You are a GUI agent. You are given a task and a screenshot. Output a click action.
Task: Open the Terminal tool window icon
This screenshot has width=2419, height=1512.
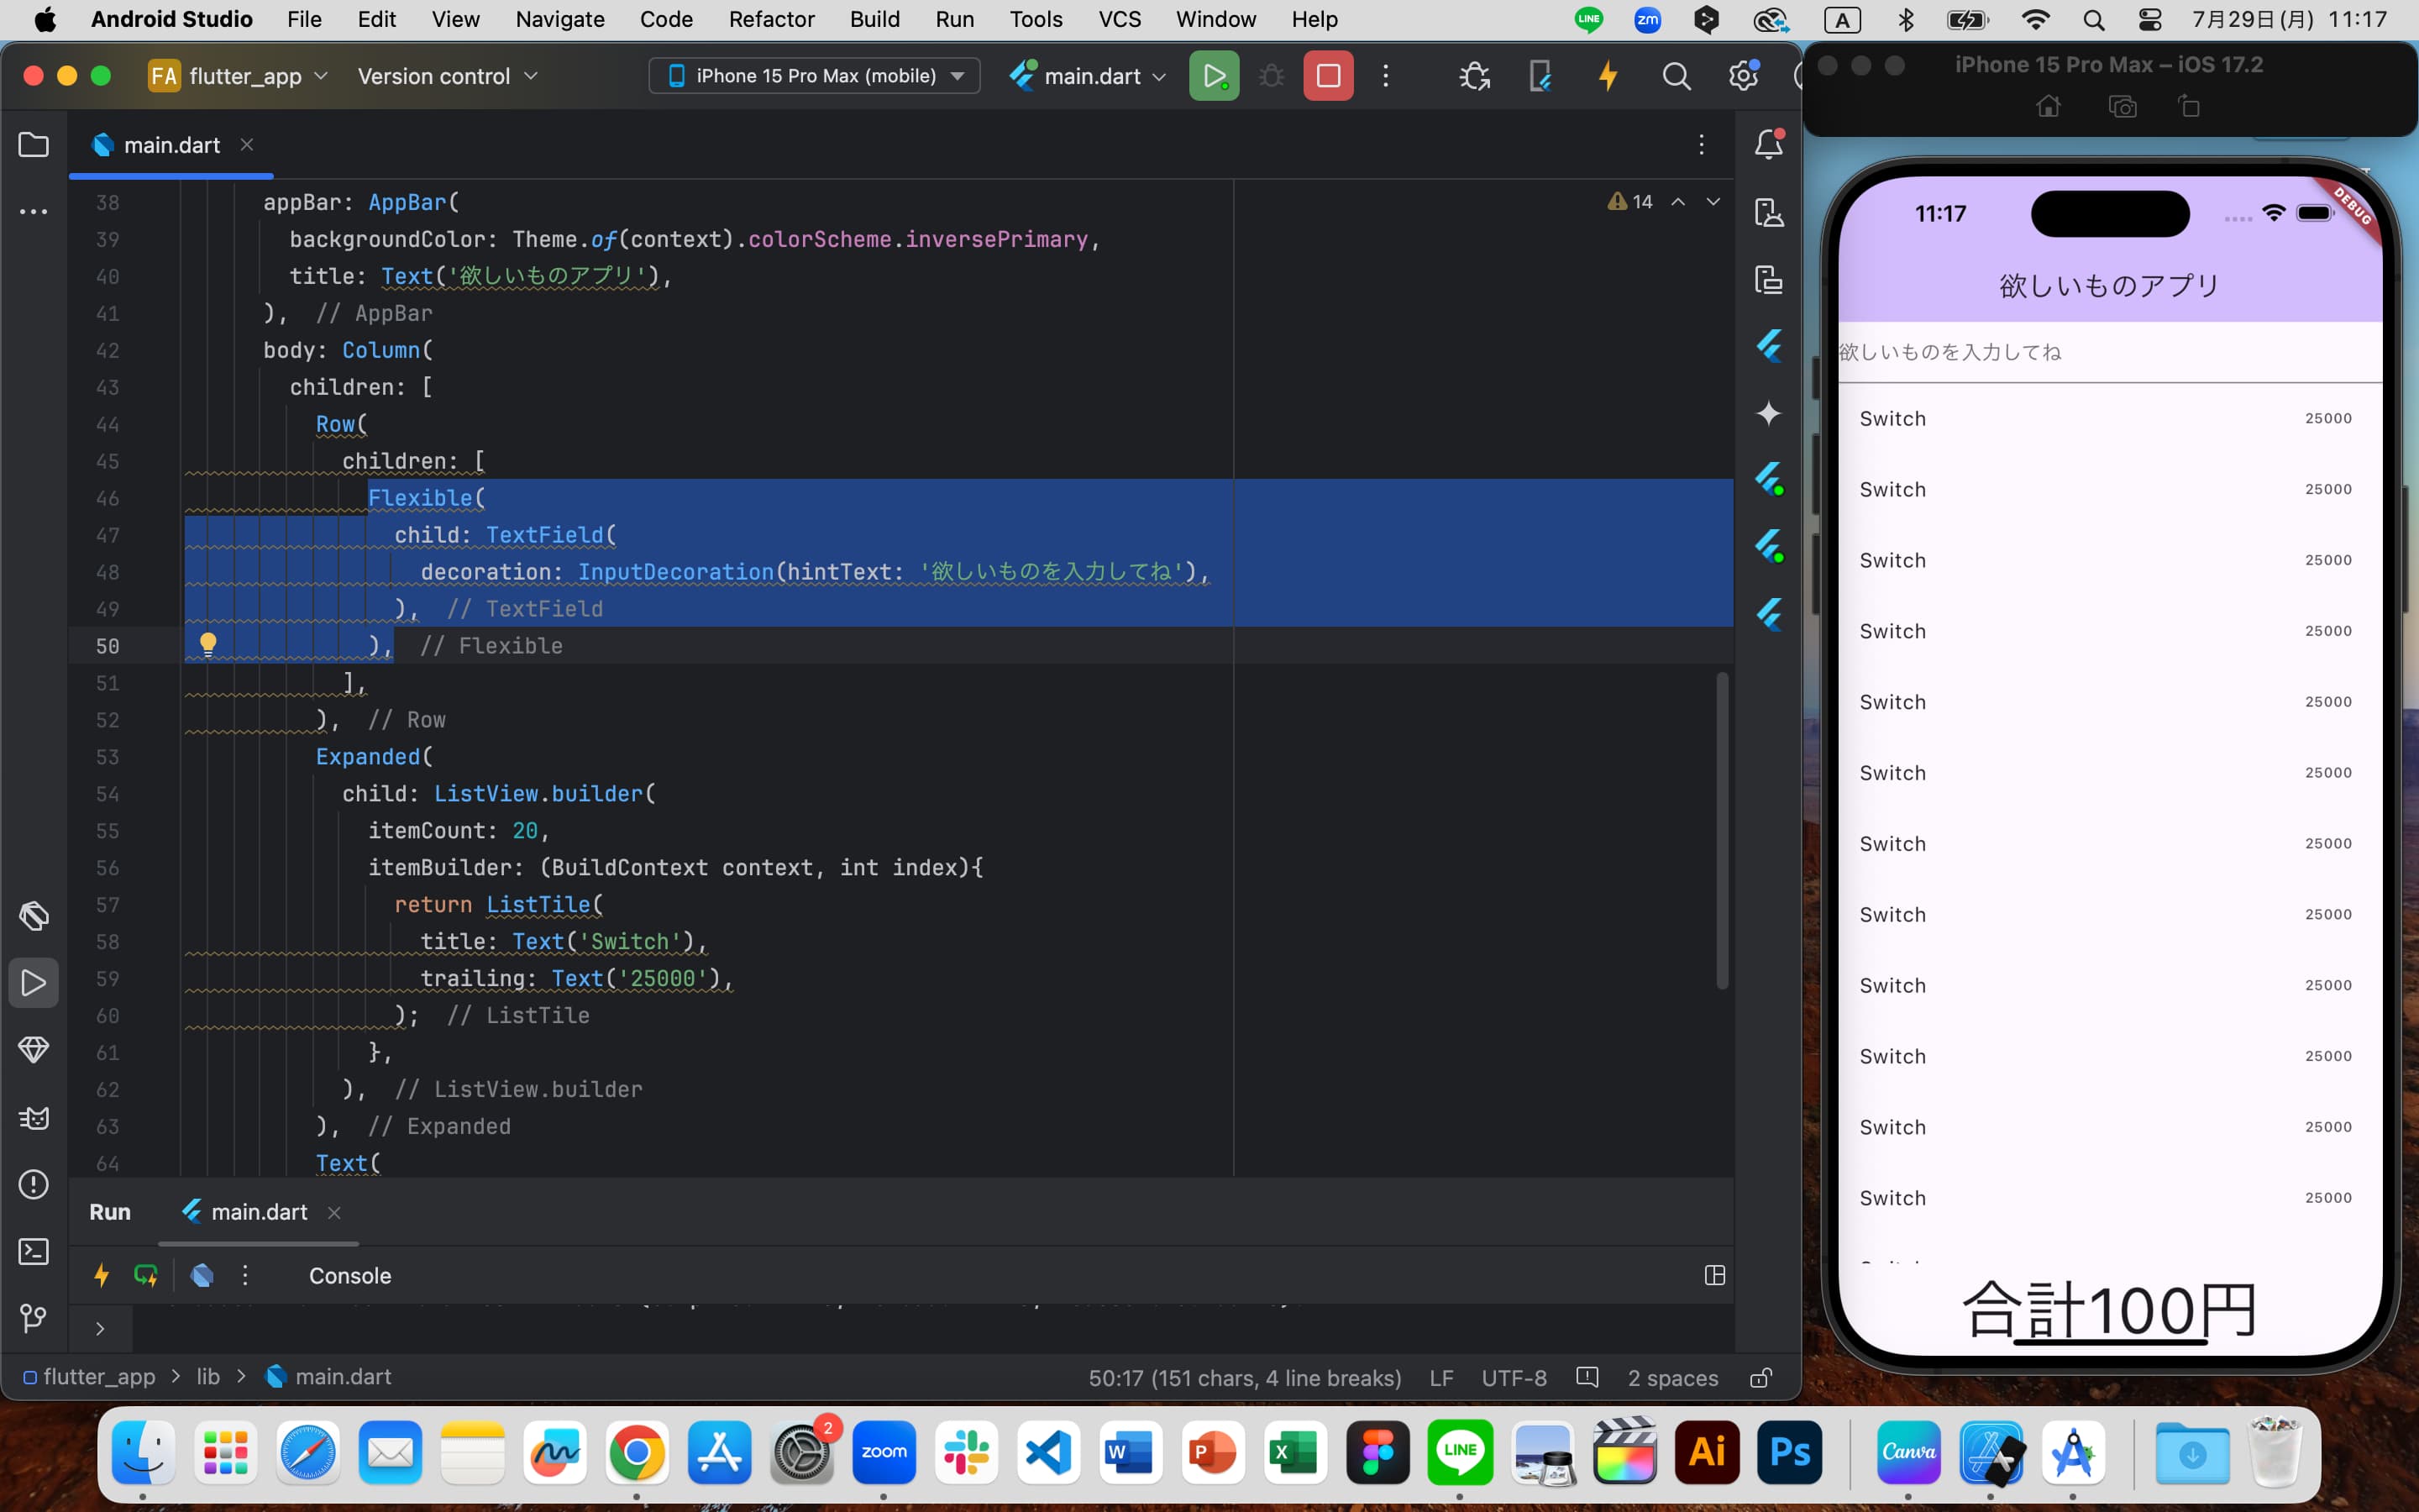tap(34, 1251)
